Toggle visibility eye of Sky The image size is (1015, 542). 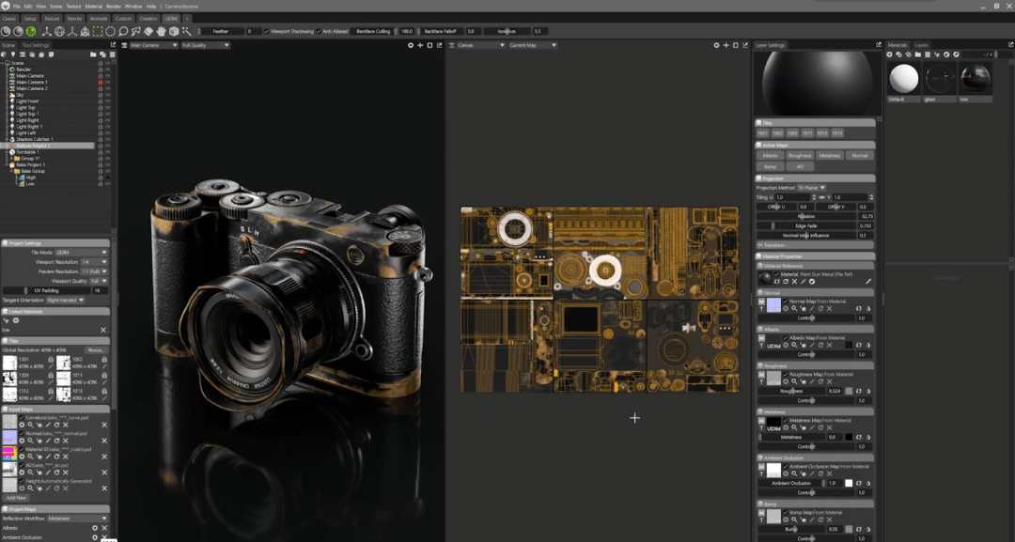[107, 95]
